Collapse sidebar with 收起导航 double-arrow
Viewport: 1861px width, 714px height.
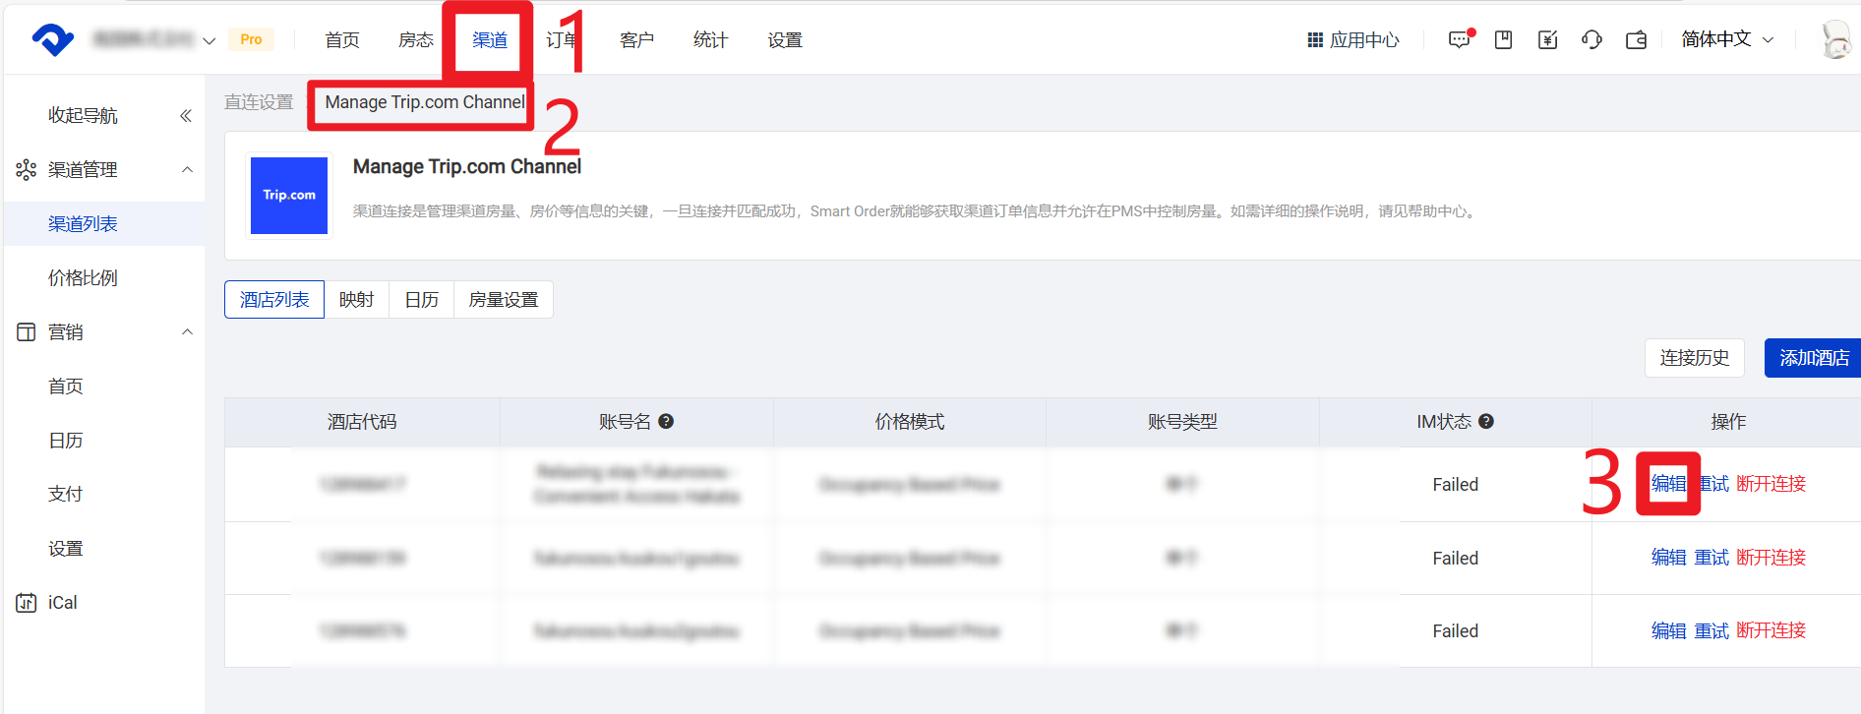[185, 116]
